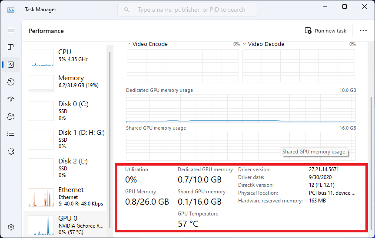Open the Services puzzle icon page
Viewport: 375px width, 238px height.
pyautogui.click(x=11, y=151)
